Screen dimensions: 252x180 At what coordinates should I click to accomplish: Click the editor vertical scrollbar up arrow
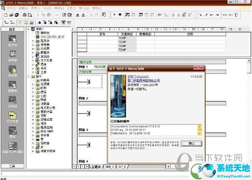[249, 61]
